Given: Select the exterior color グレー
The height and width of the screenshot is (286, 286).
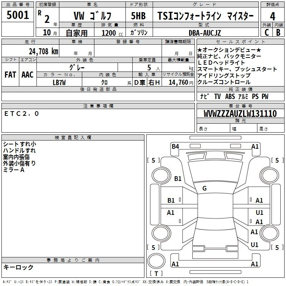Looking at the screenshot, I should [x=77, y=68].
